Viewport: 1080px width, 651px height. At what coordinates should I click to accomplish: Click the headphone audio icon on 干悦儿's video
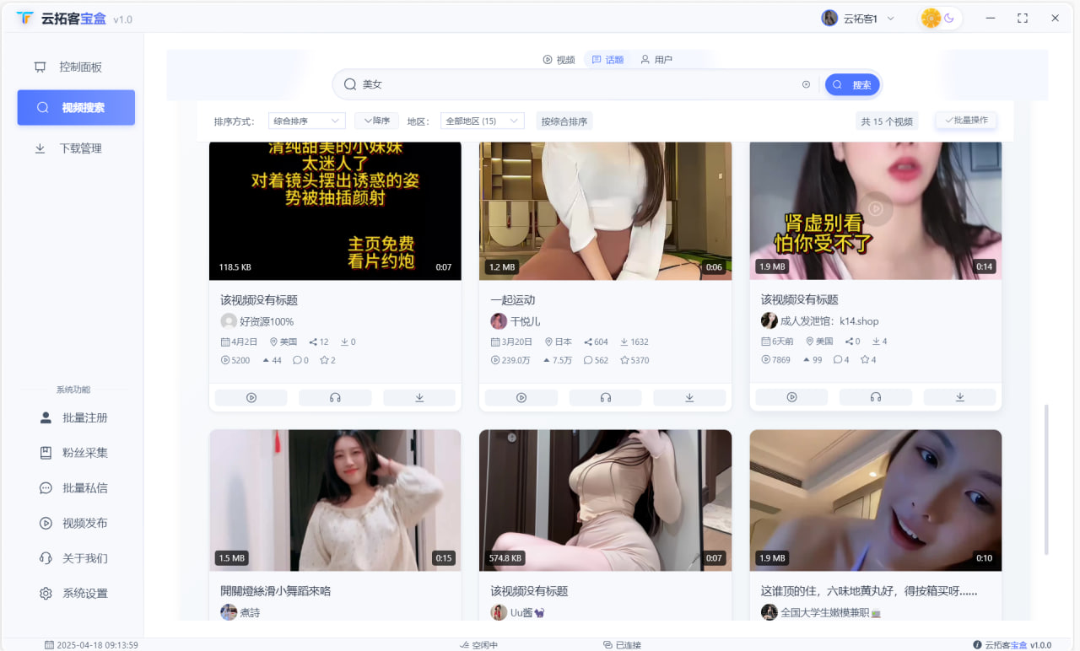click(605, 396)
